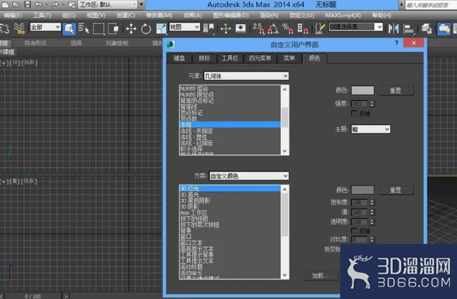Toggle the Graphite Ribbon icon

pos(444,29)
